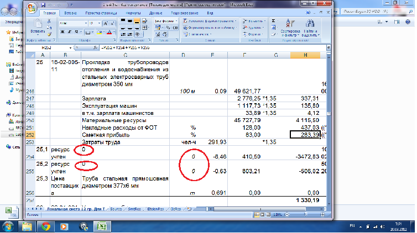Decrease decimal places shown
The width and height of the screenshot is (417, 233).
point(165,34)
